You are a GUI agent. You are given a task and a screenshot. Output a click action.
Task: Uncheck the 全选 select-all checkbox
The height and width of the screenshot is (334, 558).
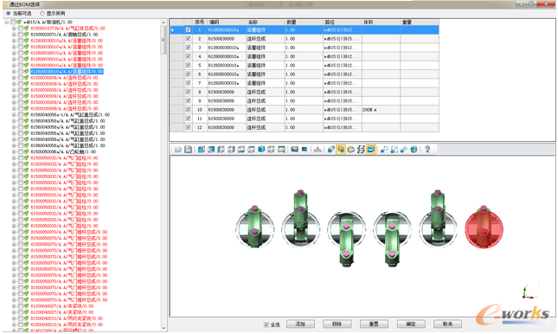point(266,324)
